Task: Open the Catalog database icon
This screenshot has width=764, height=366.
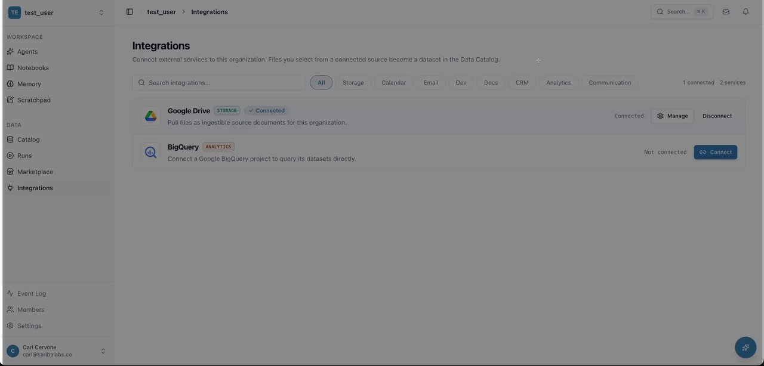Action: click(10, 139)
